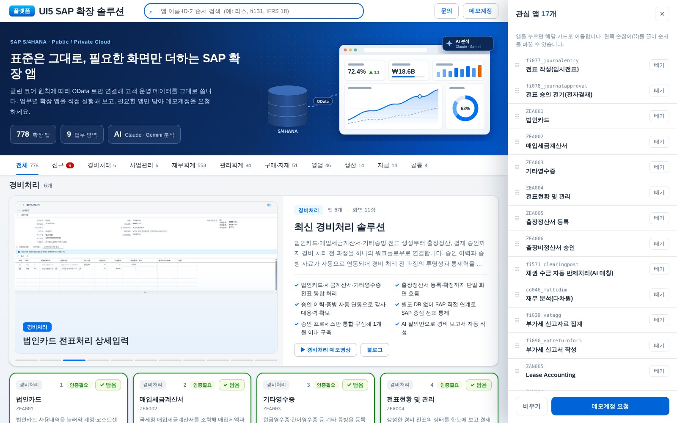
Task: Open the 관리회계 84 tab
Action: coord(235,165)
